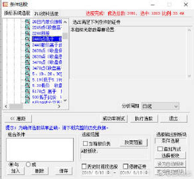
Task: Click the magnifier icon next to 2246 item
Action: (x=27, y=33)
